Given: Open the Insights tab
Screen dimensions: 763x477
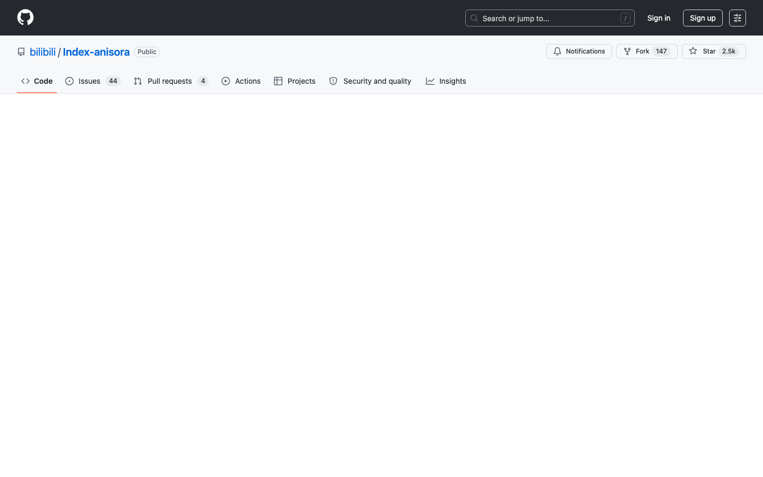Looking at the screenshot, I should 446,81.
